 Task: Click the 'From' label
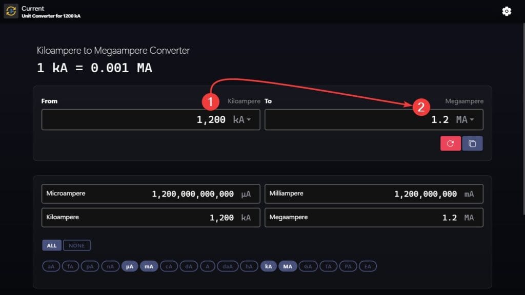point(49,101)
